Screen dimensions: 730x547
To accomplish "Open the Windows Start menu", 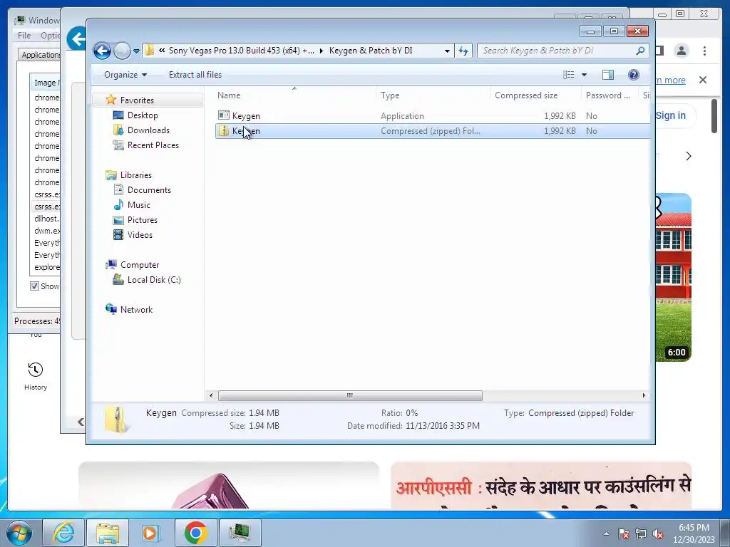I will (19, 533).
